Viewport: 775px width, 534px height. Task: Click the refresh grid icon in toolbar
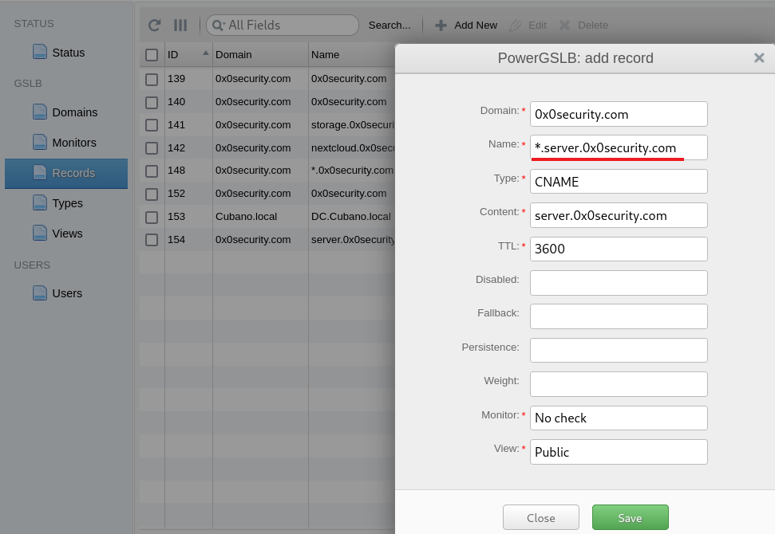[x=155, y=26]
